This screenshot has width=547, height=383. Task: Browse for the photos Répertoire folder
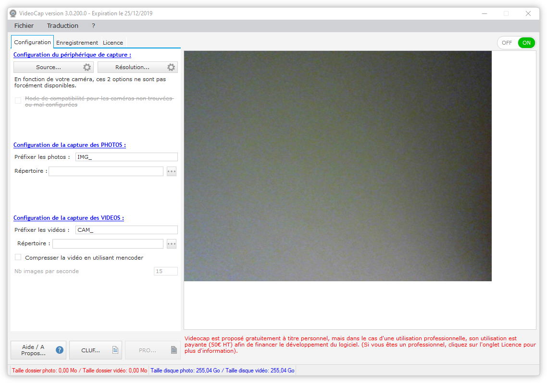[172, 171]
